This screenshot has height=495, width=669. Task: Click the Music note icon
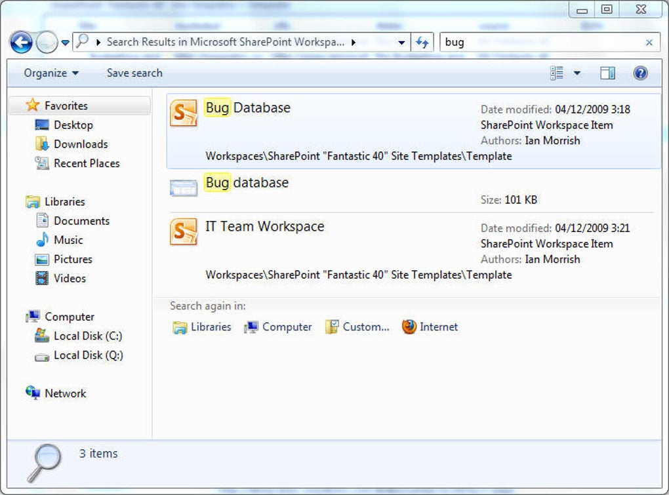[42, 239]
